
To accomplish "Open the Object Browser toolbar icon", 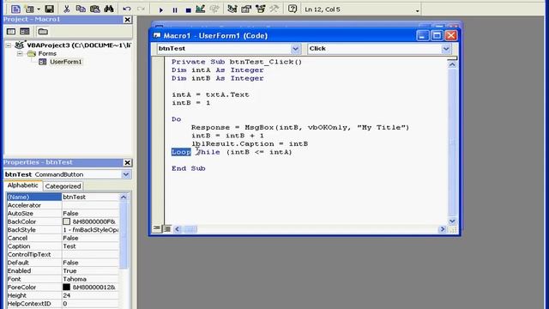I will [260, 9].
